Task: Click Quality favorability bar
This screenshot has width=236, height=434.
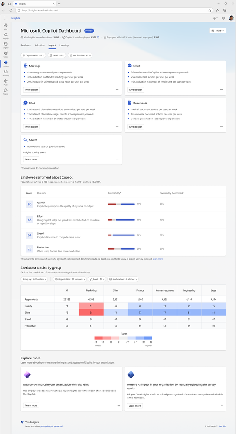Action: coord(121,204)
